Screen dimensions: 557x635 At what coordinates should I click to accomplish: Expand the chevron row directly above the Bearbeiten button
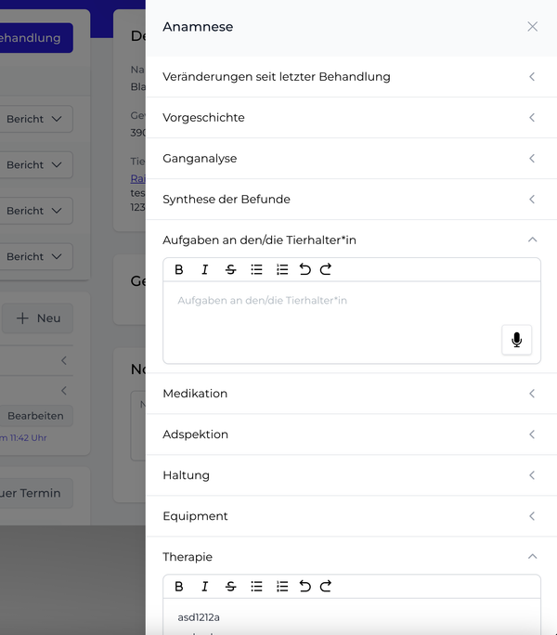[x=64, y=391]
